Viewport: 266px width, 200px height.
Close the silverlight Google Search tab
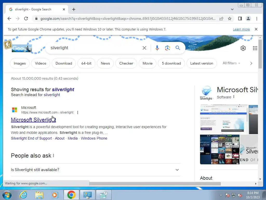pos(64,9)
